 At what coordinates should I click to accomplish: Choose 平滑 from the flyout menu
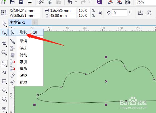click(x=26, y=41)
